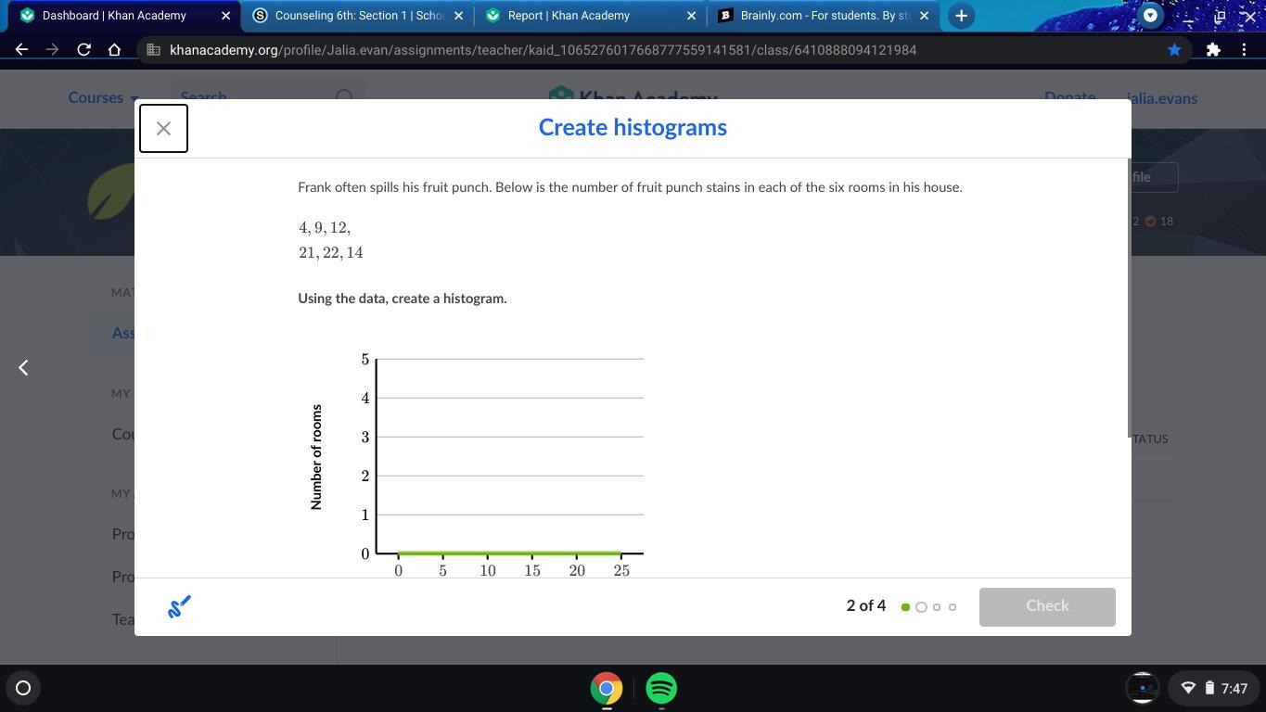Switch to Brainly.com tab
This screenshot has width=1266, height=712.
pyautogui.click(x=825, y=16)
